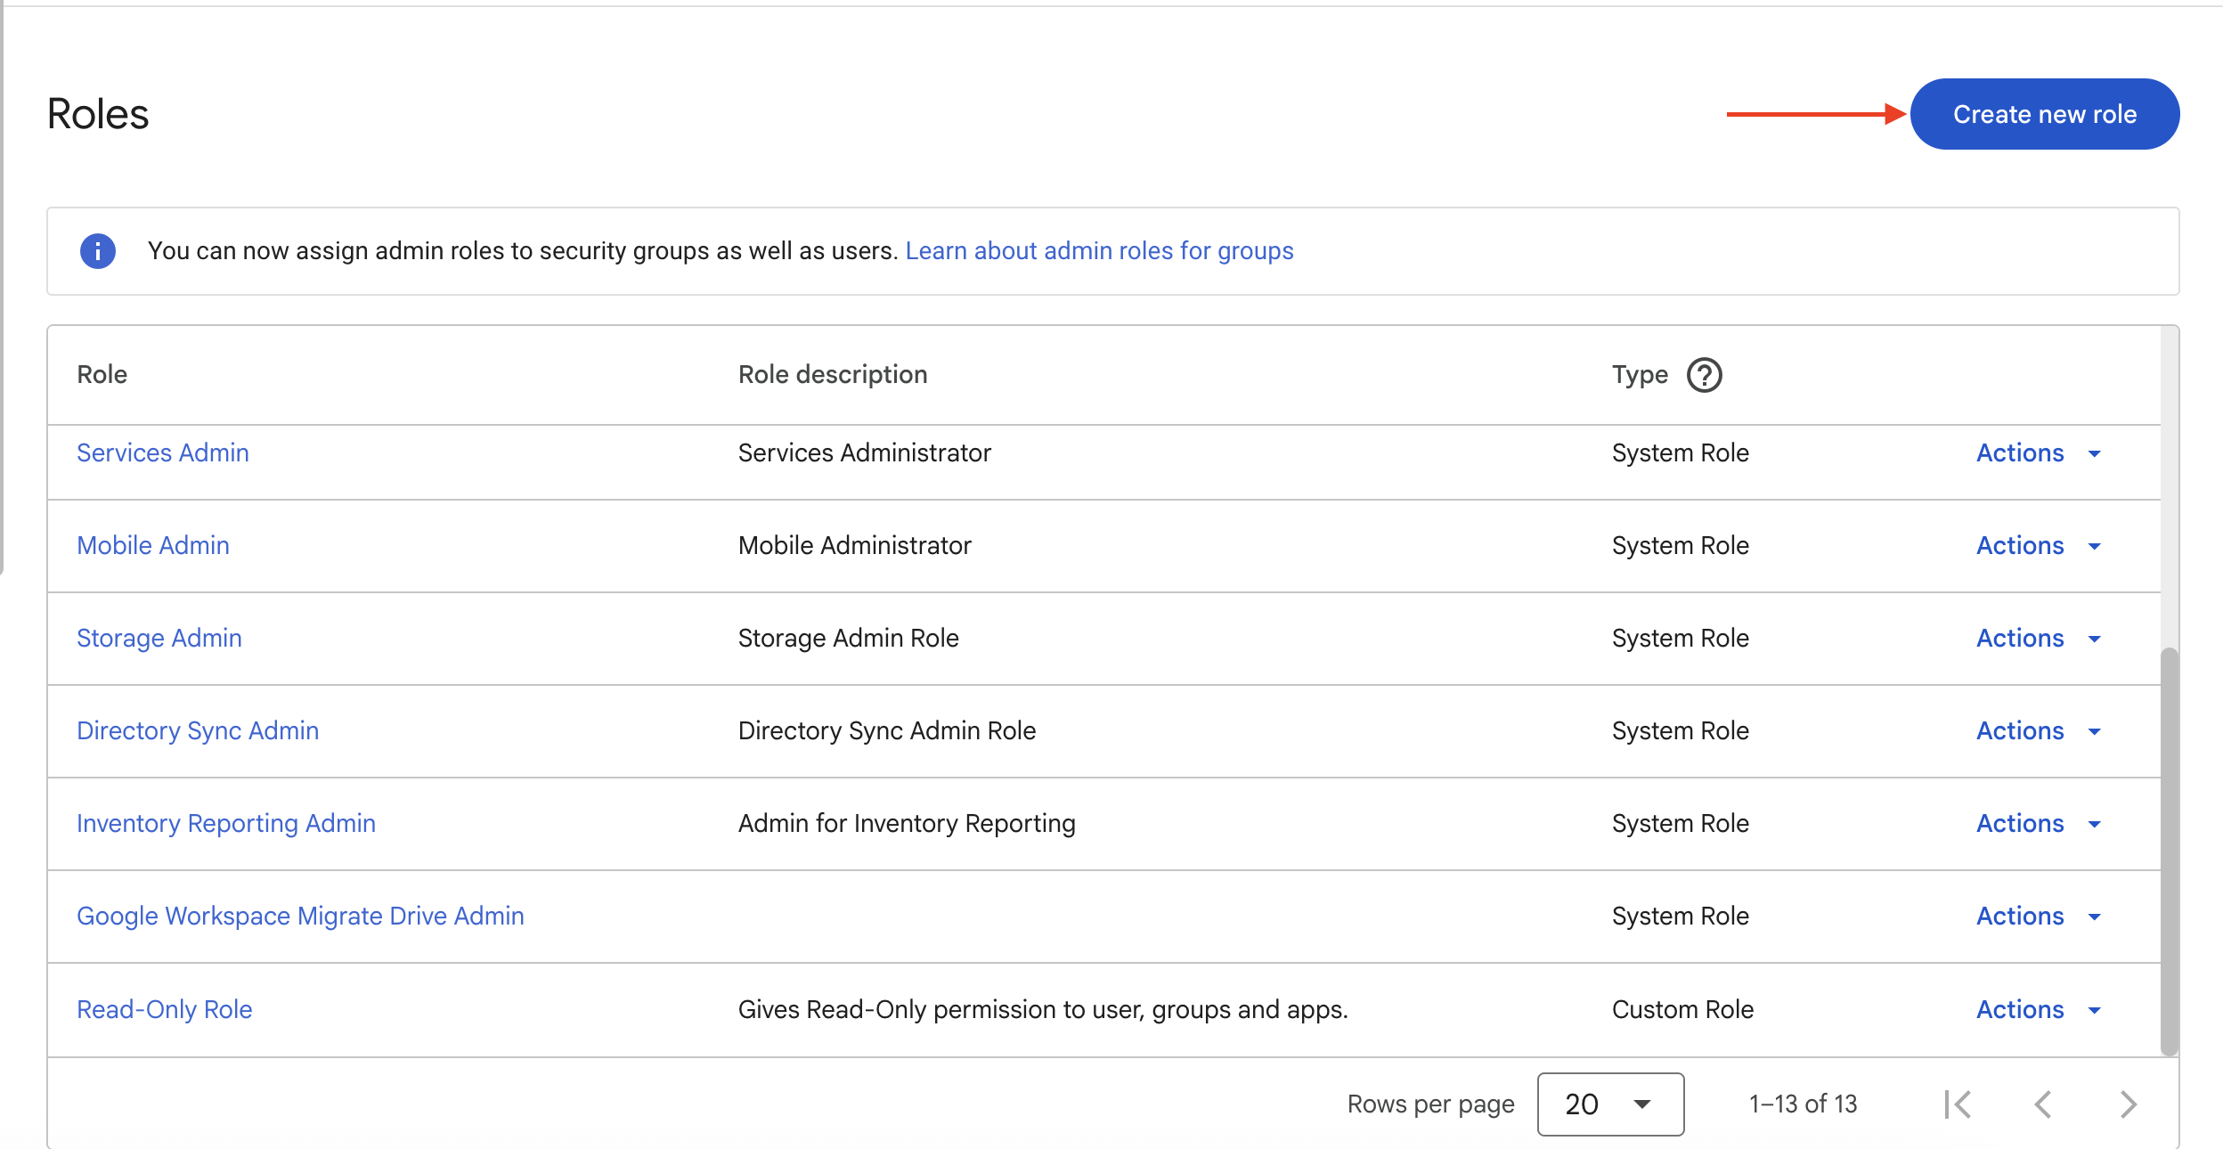Viewport: 2223px width, 1149px height.
Task: Click the Create new role button
Action: (2044, 114)
